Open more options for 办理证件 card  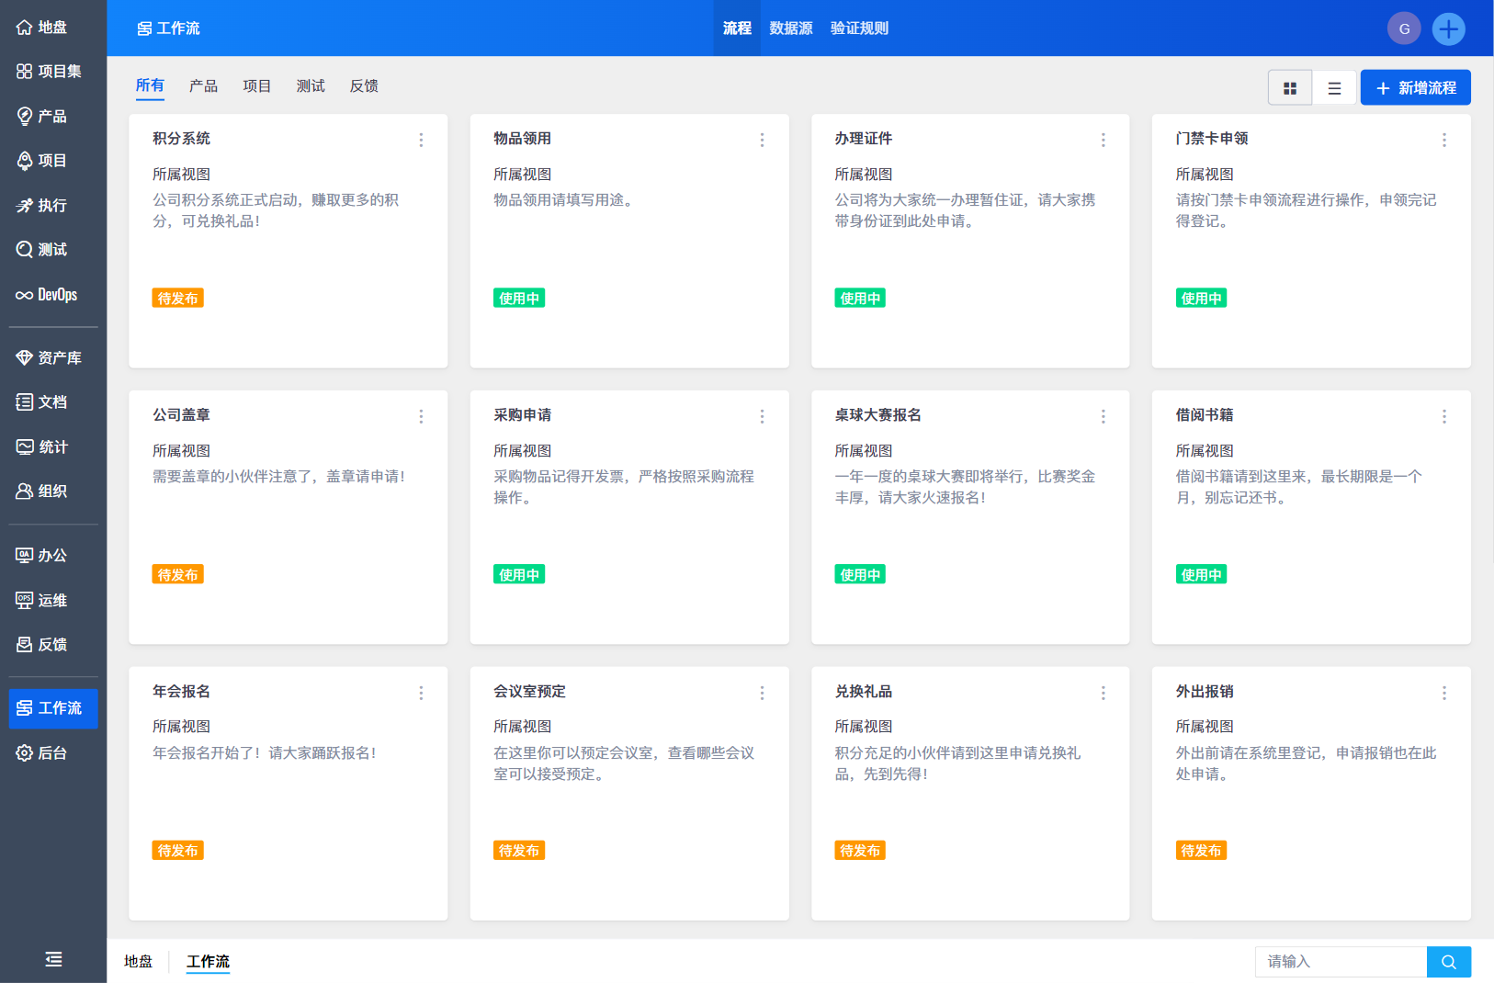[1104, 140]
